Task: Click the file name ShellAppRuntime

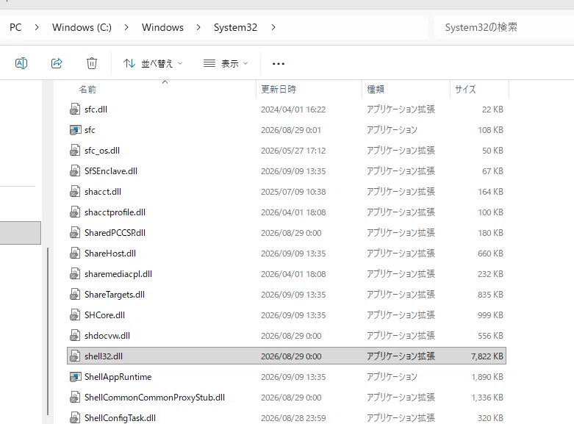Action: click(x=118, y=377)
